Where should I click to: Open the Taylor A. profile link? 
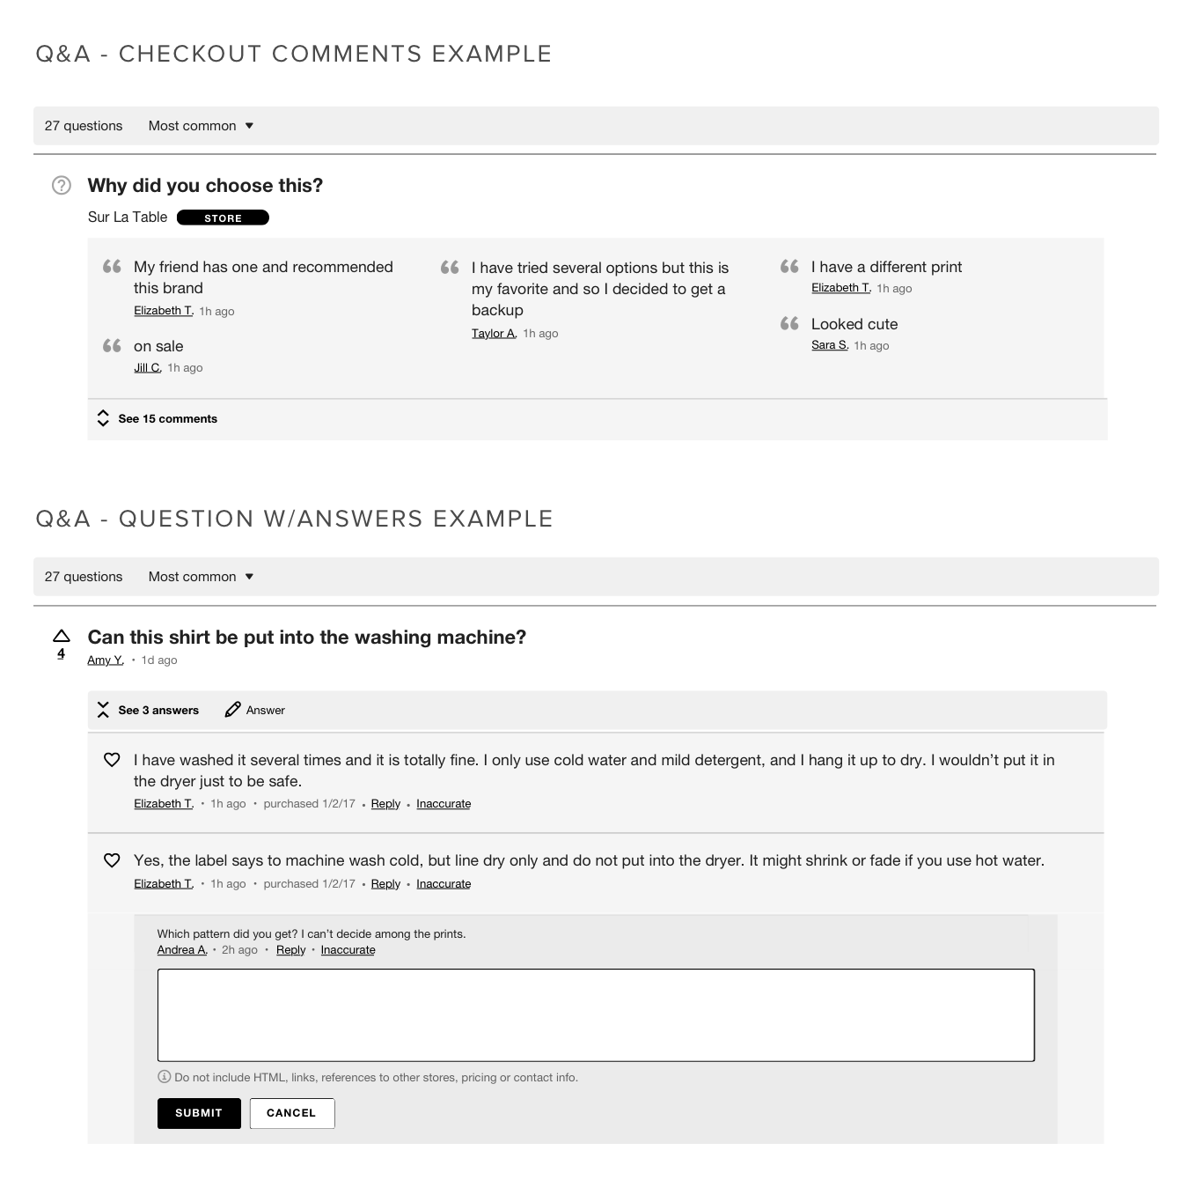494,333
